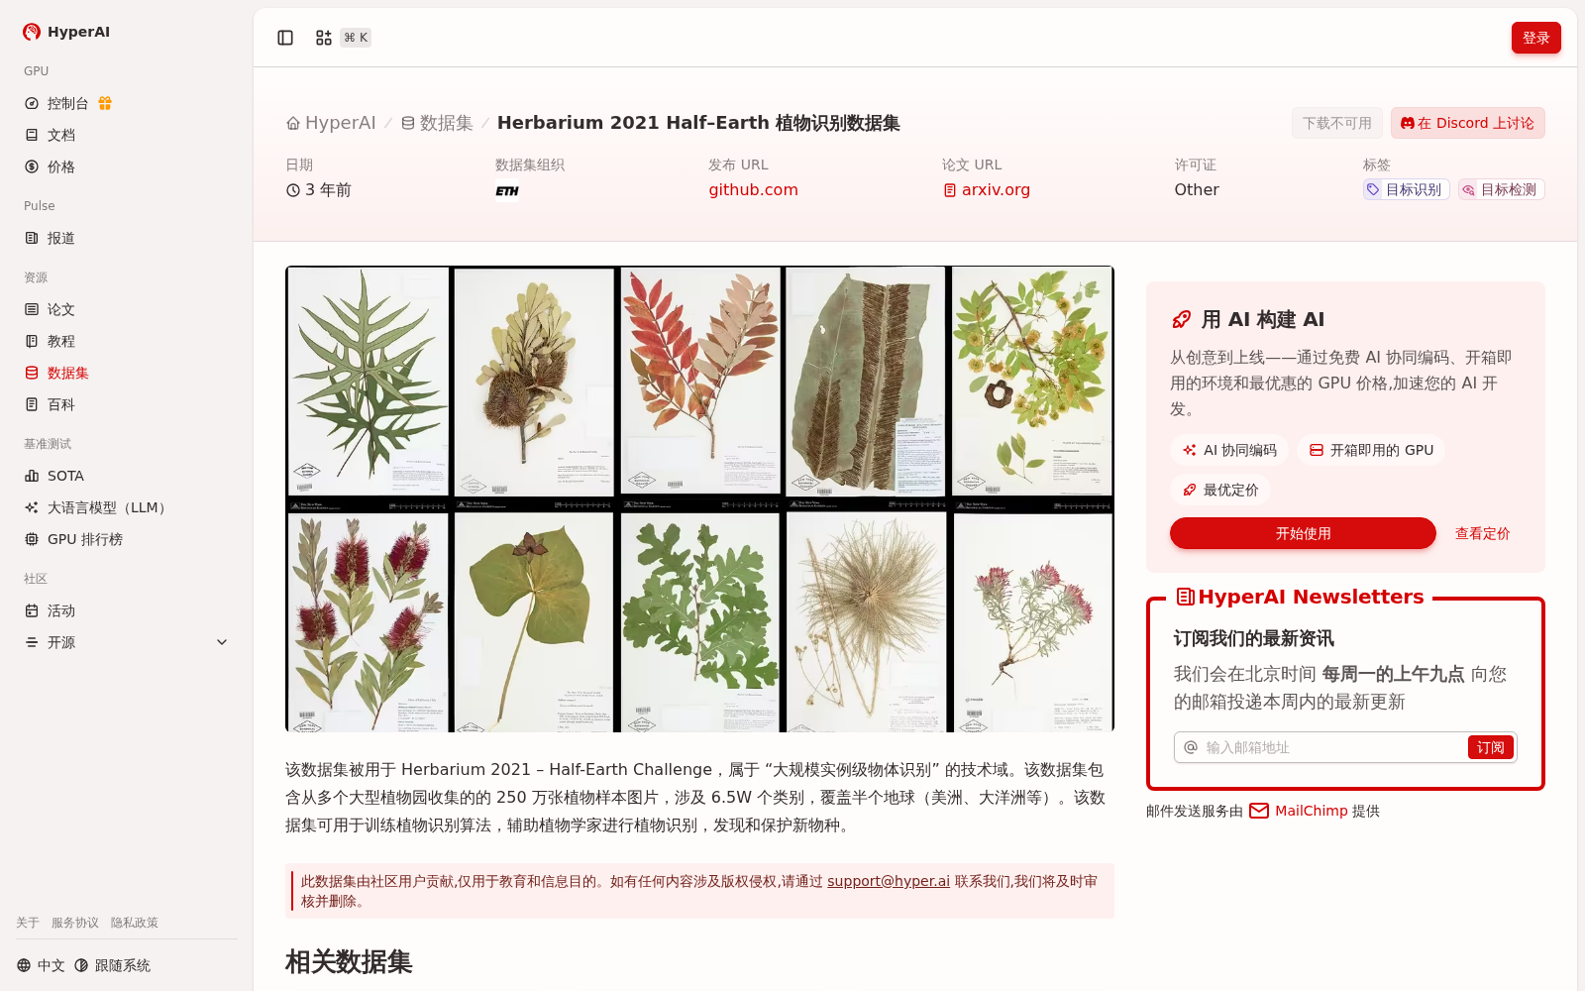Viewport: 1585px width, 991px height.
Task: Click the 'Other' license value
Action: pos(1197,189)
